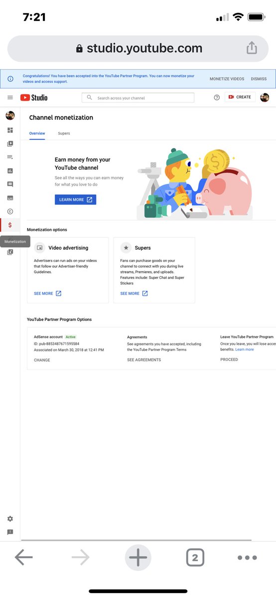Screen dimensions: 276x599
Task: Open the hamburger navigation menu
Action: 10,97
